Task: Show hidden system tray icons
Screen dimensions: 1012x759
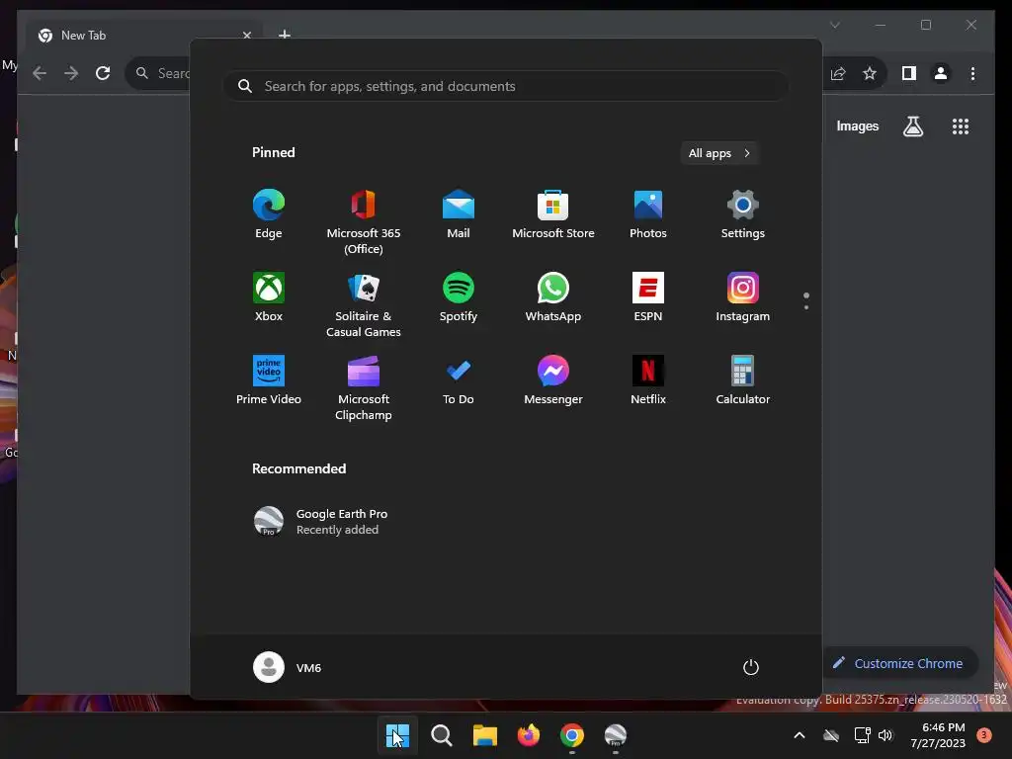Action: point(799,735)
